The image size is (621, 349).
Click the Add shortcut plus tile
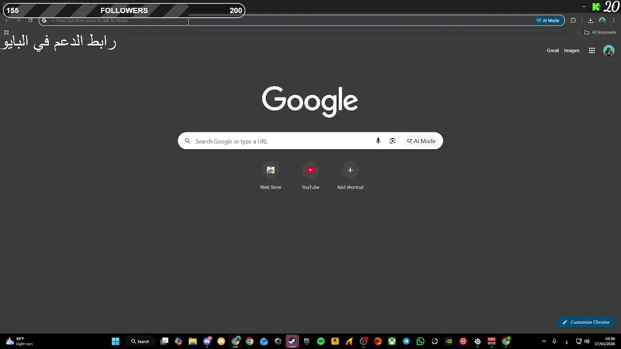(350, 176)
